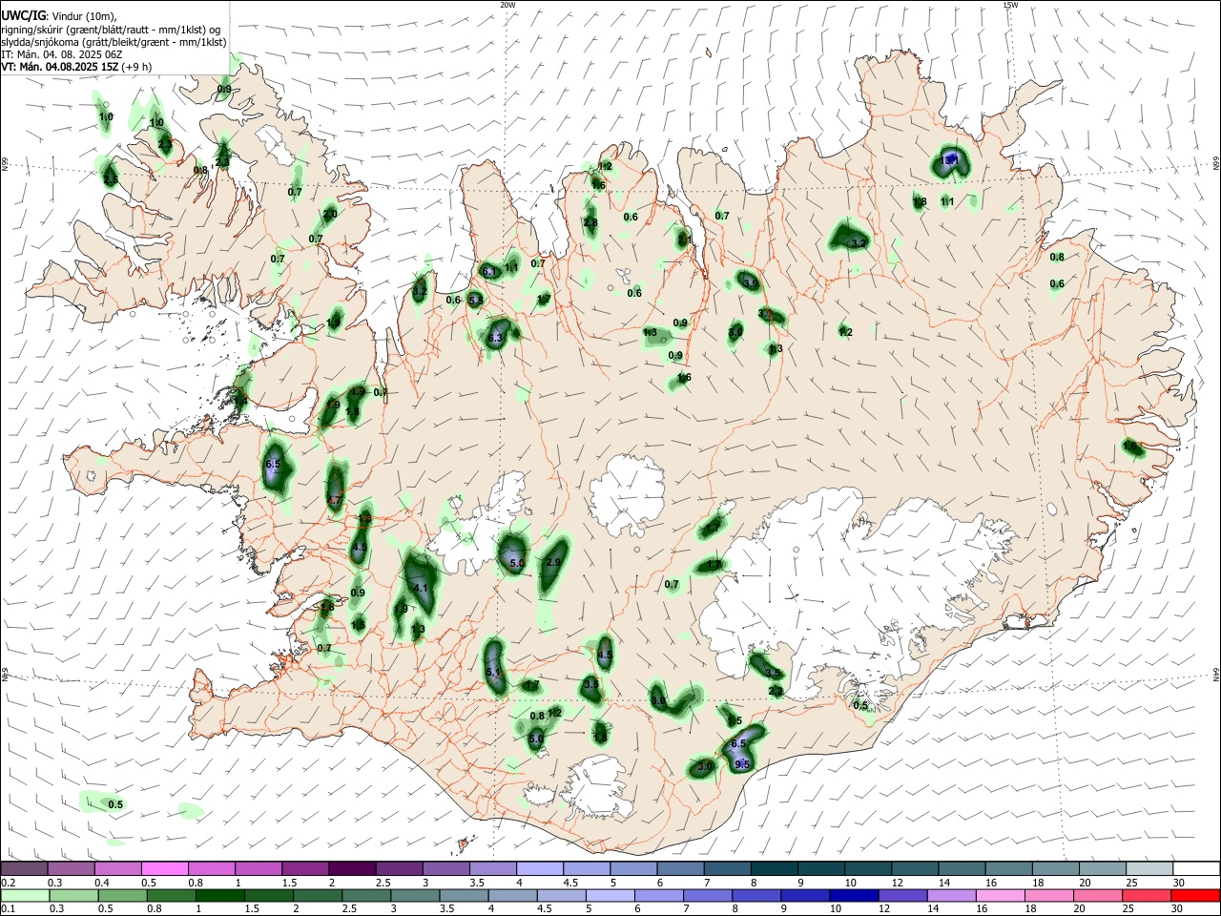Click the palest green swatch at 0.1 in lower legend
This screenshot has width=1221, height=916.
click(25, 896)
